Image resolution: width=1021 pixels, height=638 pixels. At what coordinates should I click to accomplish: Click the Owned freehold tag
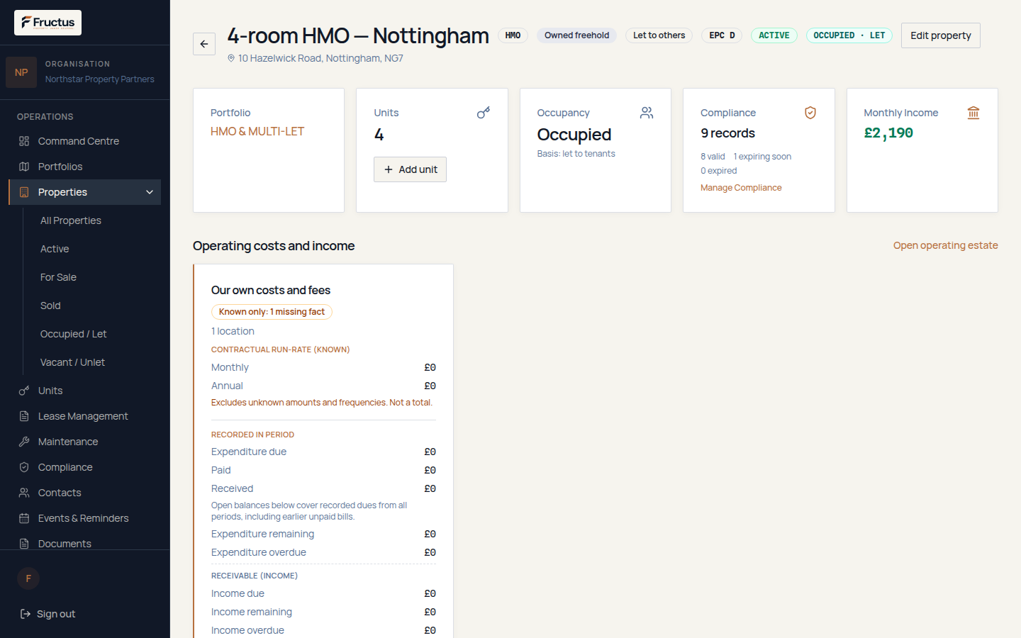tap(577, 35)
